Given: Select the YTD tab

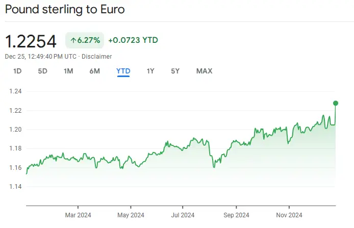Looking at the screenshot, I should (x=123, y=71).
